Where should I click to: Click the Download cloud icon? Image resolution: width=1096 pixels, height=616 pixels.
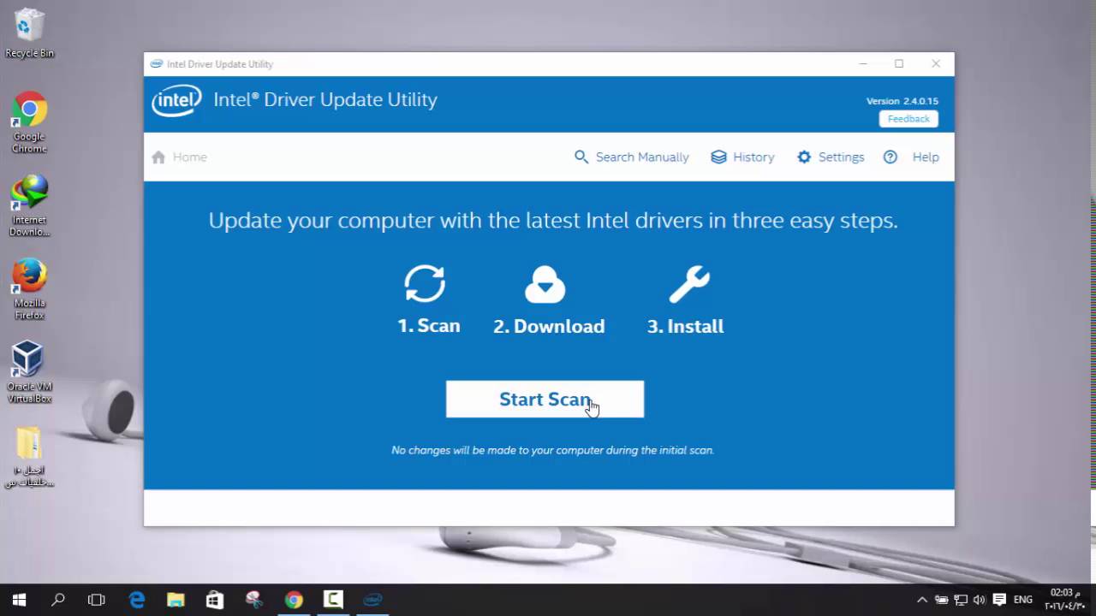545,284
